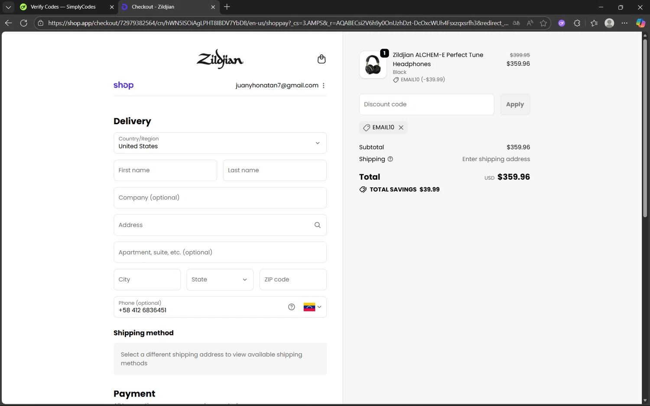Add this page to favorites

coord(543,23)
